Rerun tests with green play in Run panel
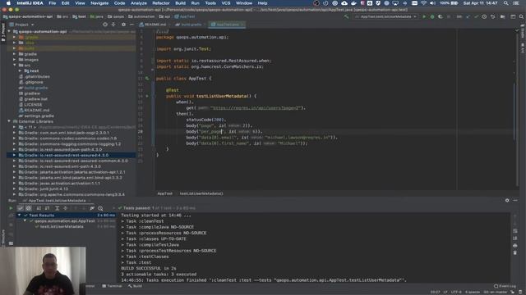This screenshot has height=295, width=526. (x=11, y=208)
